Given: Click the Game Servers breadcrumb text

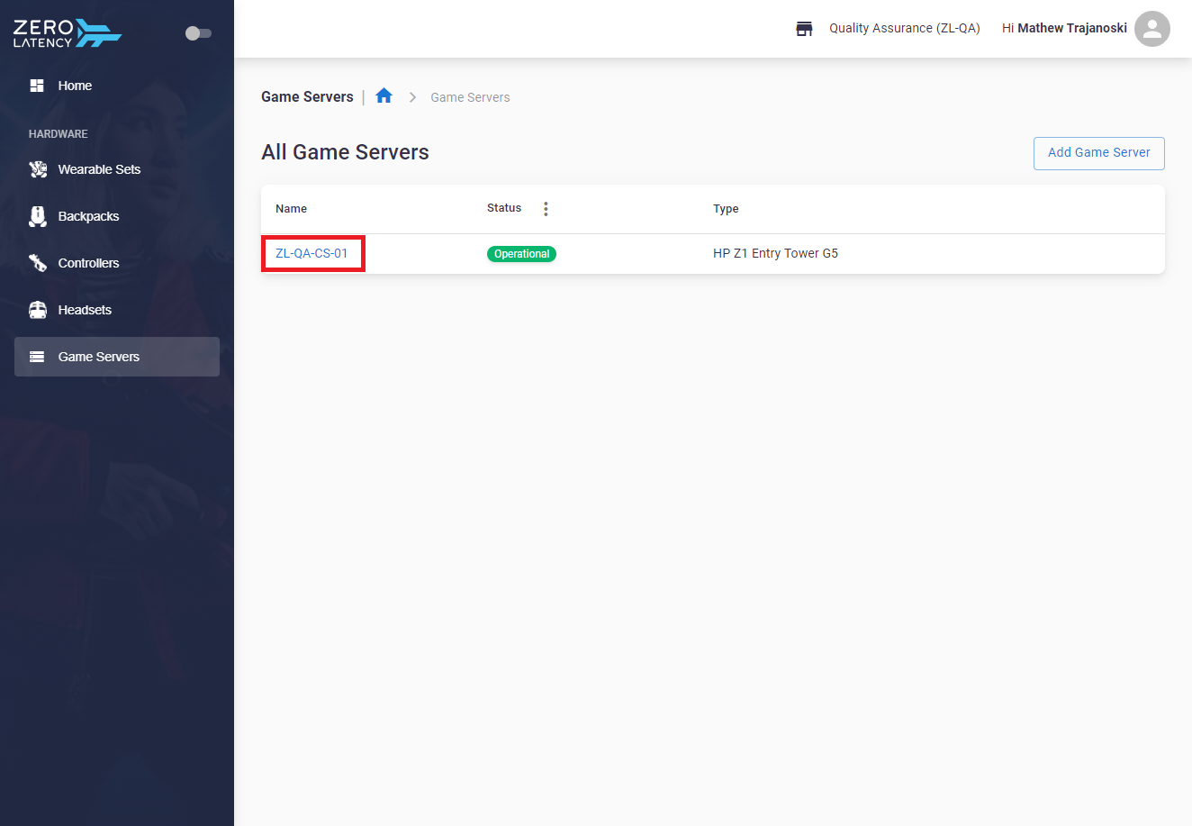Looking at the screenshot, I should pyautogui.click(x=470, y=97).
